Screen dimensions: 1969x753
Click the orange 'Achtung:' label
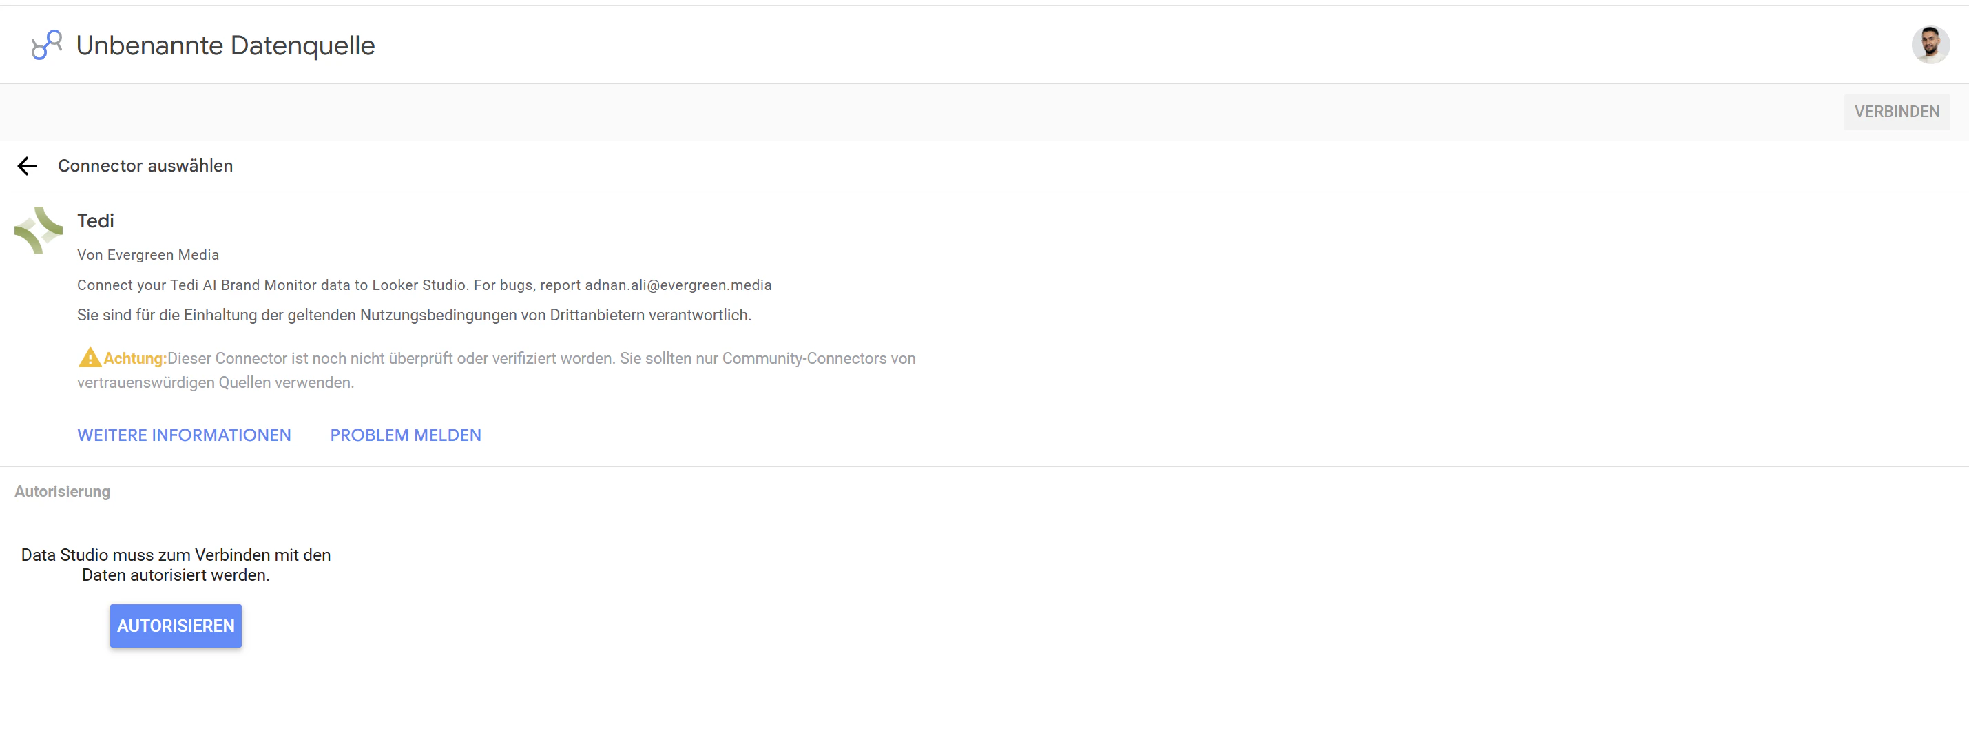[x=134, y=358]
